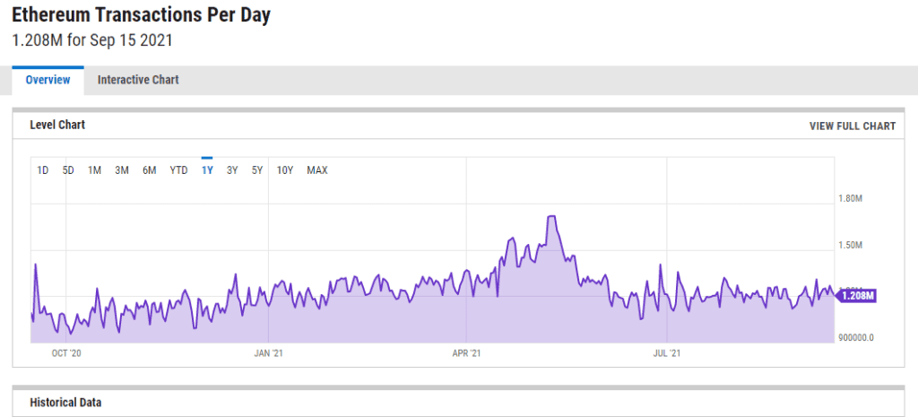The height and width of the screenshot is (417, 918).
Task: Click the 1.50M axis label
Action: [x=851, y=245]
